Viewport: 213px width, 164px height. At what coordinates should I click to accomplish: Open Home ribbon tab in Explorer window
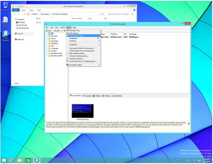point(23,10)
